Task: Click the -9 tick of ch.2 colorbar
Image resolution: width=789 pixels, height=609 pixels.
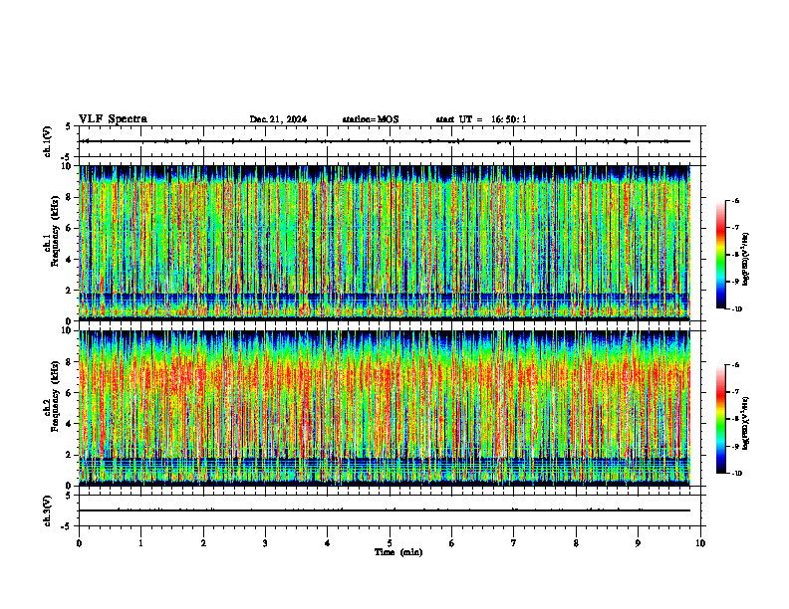Action: pos(735,446)
